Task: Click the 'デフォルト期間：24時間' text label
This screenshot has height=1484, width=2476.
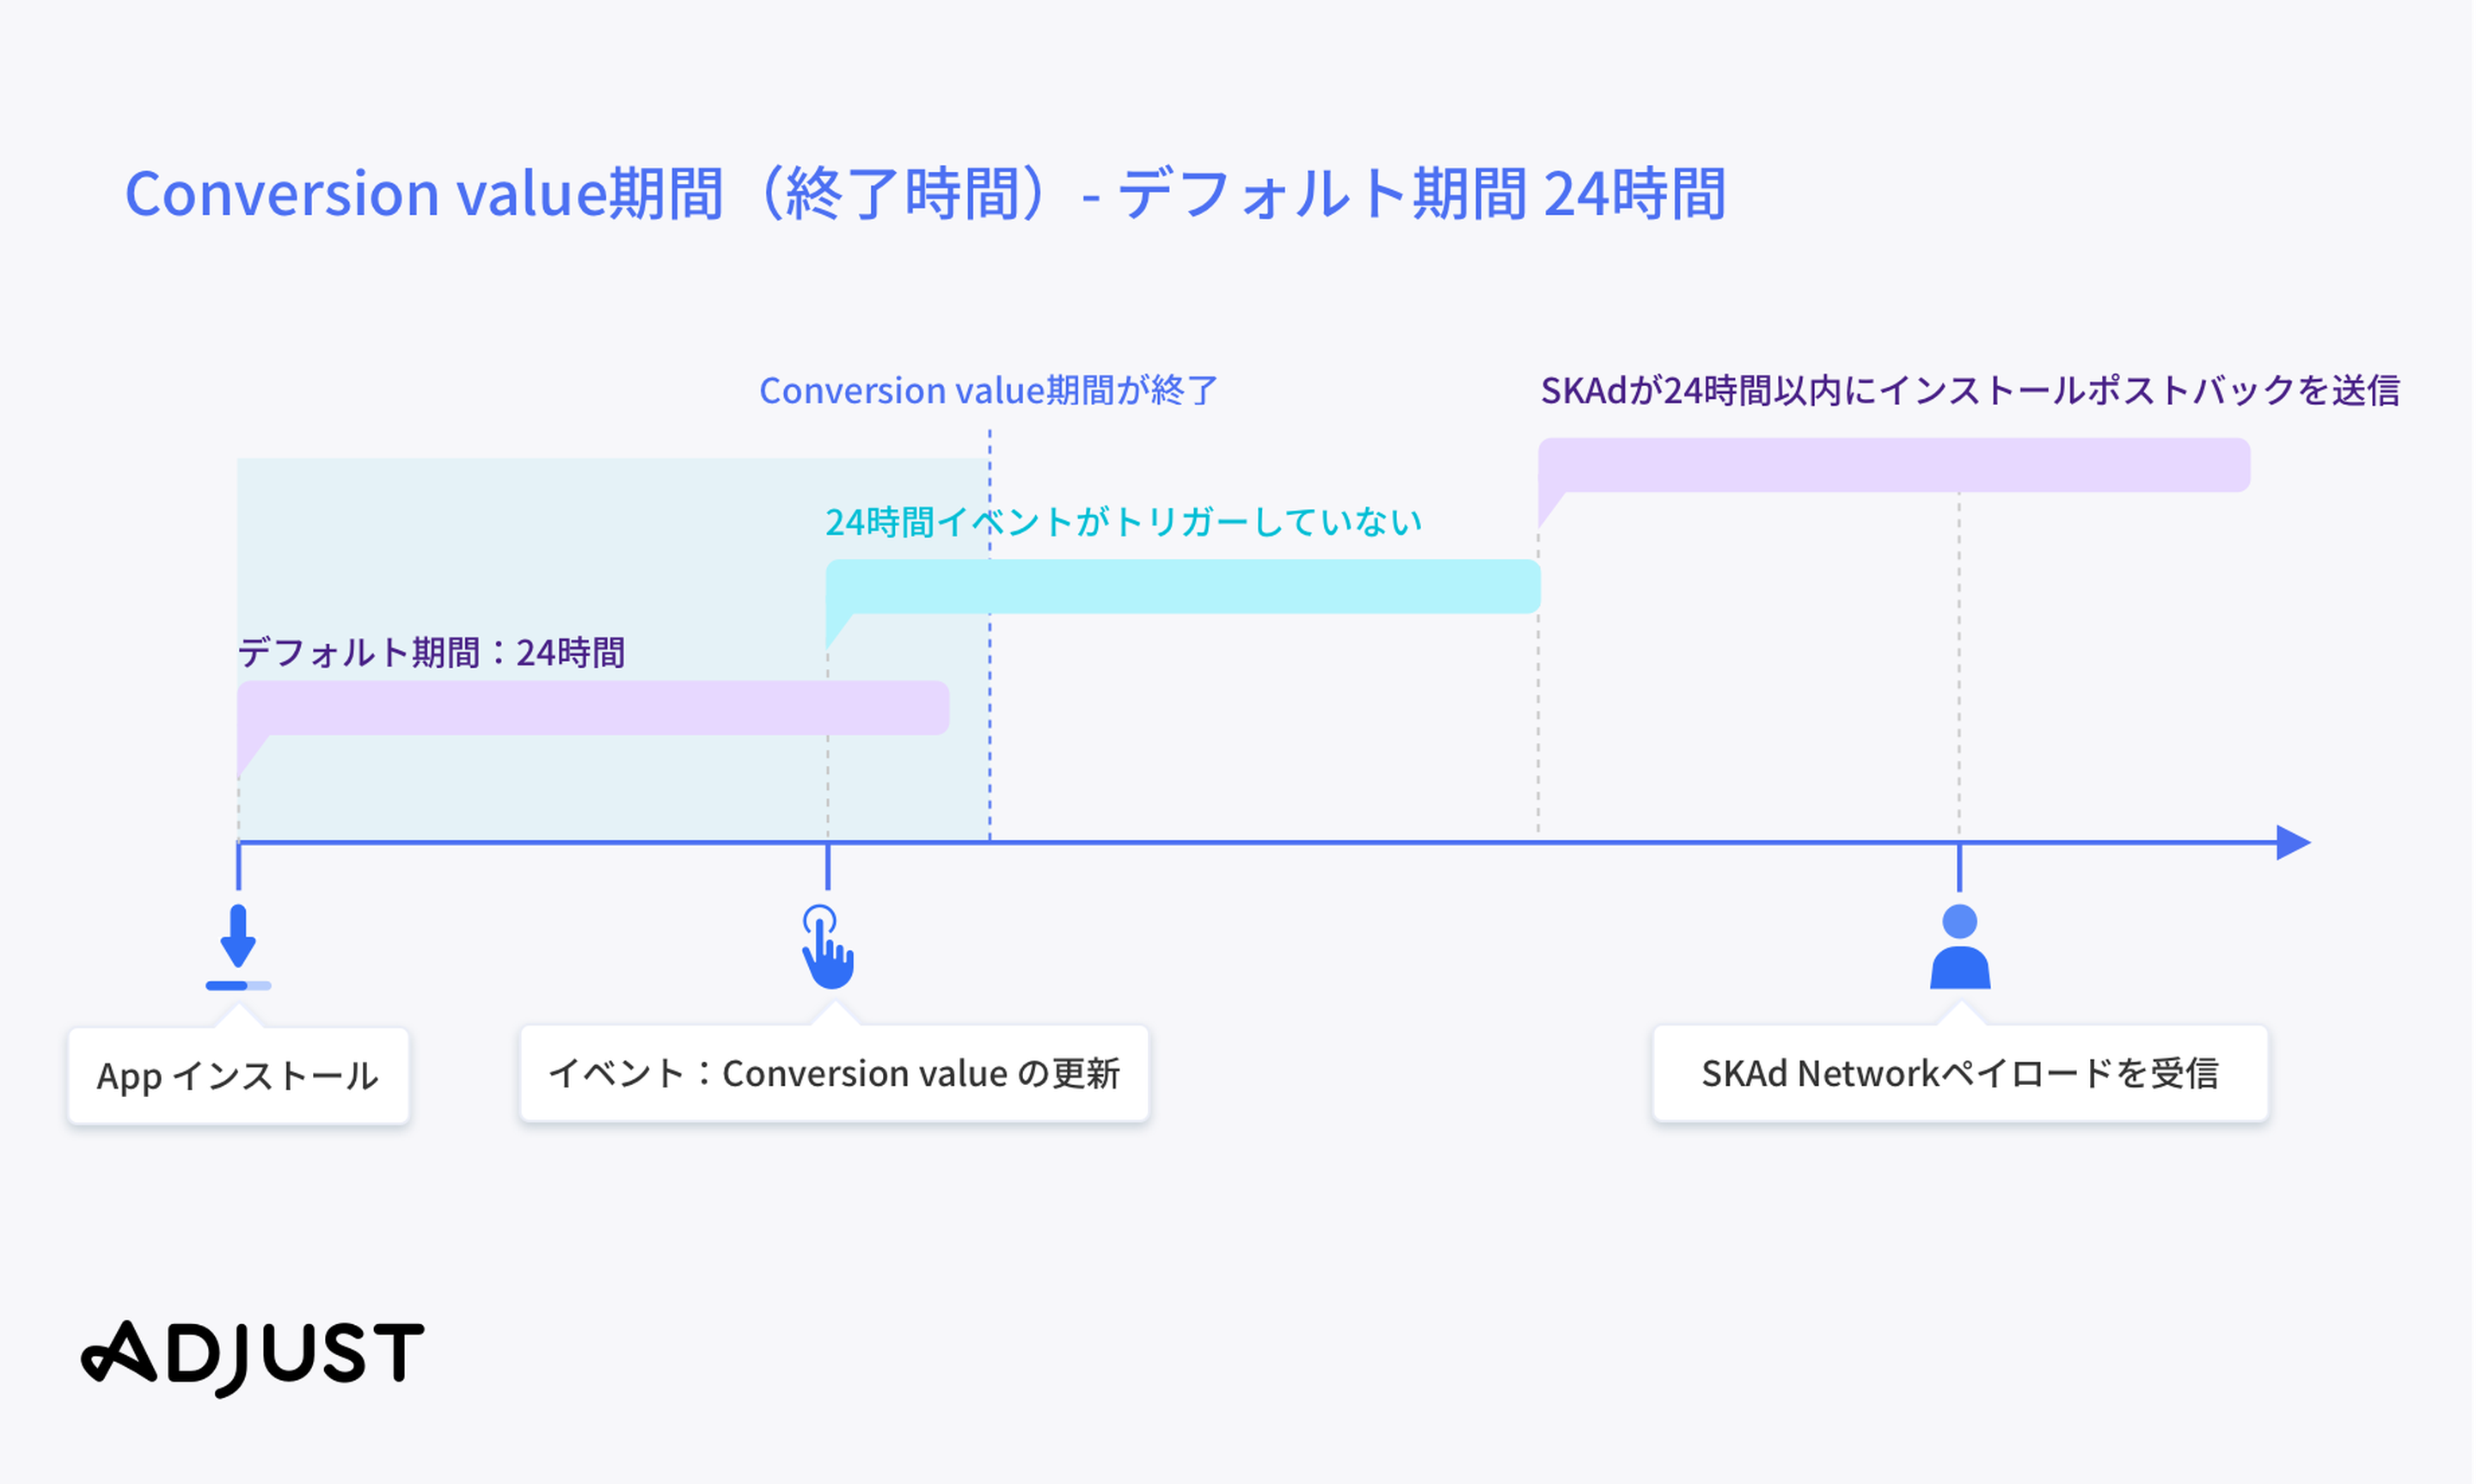Action: point(432,653)
